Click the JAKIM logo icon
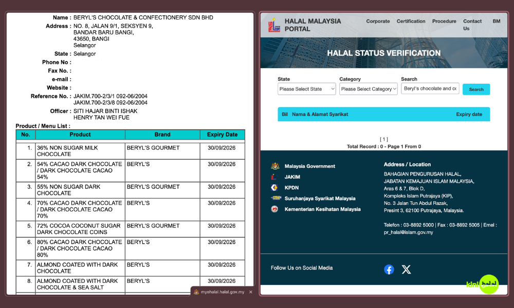 [275, 177]
